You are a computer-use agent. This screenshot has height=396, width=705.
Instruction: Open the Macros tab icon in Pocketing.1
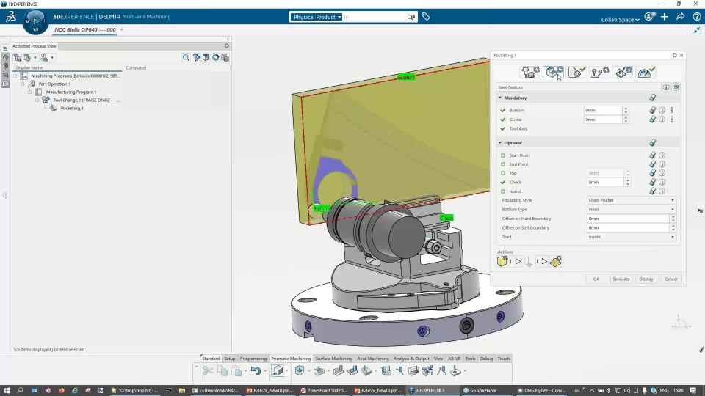[x=623, y=72]
